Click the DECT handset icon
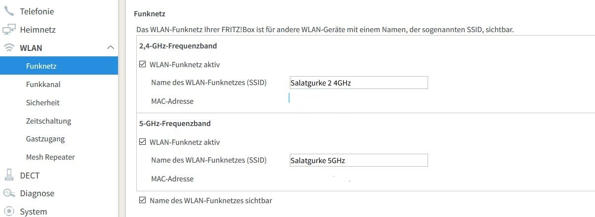This screenshot has width=595, height=217. tap(9, 175)
